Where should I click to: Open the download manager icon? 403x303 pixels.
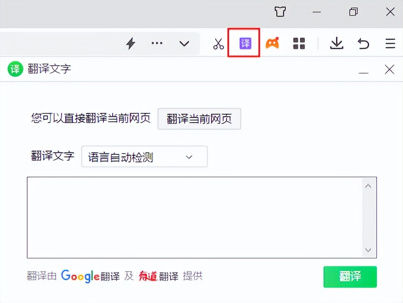337,43
